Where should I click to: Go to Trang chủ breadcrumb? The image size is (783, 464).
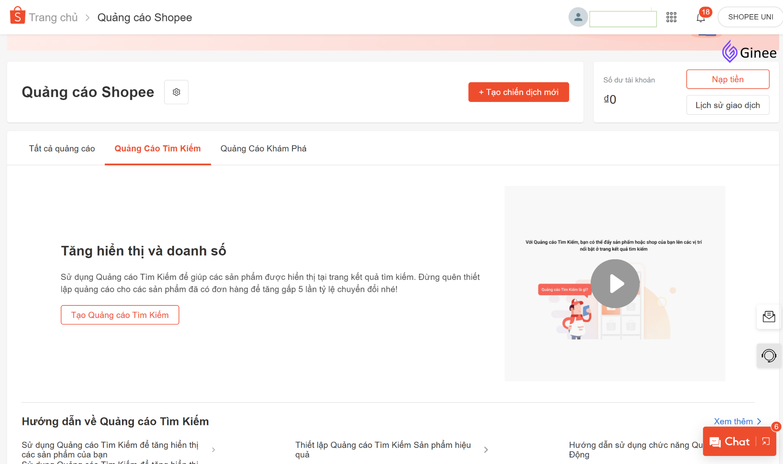coord(53,18)
